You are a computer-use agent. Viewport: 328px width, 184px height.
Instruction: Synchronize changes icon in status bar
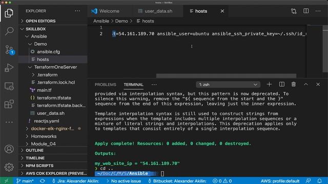click(42, 181)
